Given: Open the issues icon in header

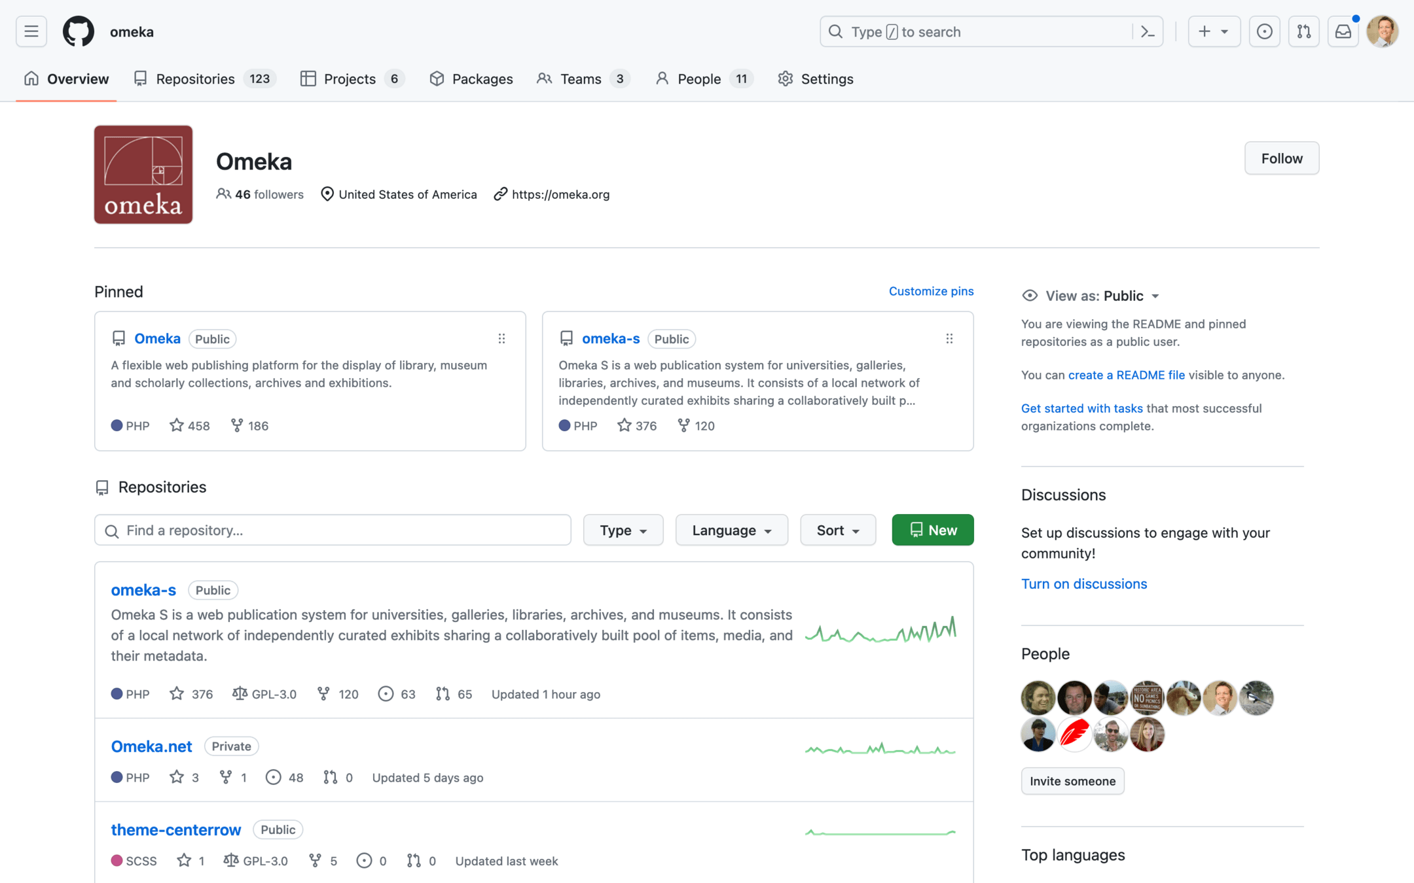Looking at the screenshot, I should 1264,31.
